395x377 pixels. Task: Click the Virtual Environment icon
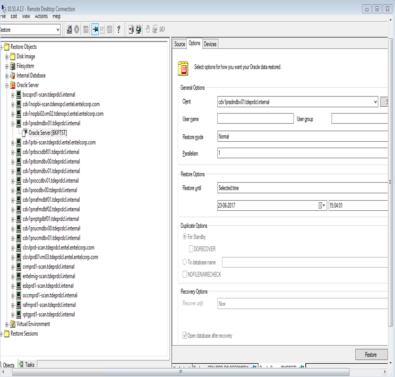click(x=13, y=324)
